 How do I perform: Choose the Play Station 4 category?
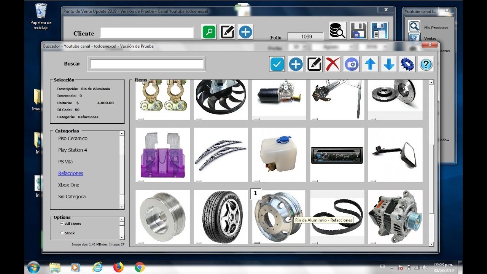[x=73, y=150]
